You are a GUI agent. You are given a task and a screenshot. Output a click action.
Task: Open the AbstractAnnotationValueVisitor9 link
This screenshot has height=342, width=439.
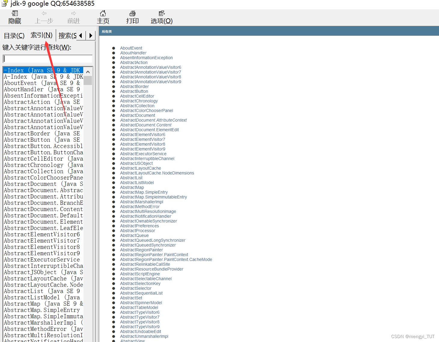coord(151,82)
